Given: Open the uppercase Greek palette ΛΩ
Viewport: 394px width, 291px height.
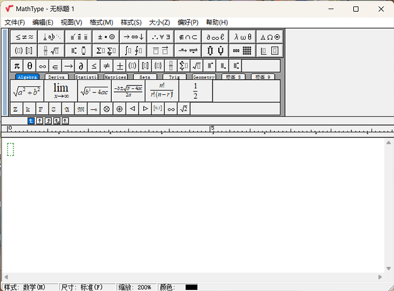Looking at the screenshot, I should coord(270,37).
